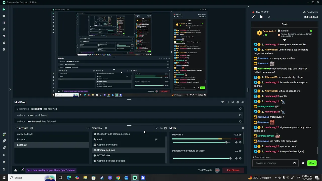Click the camera icon in Sources header

click(x=161, y=128)
